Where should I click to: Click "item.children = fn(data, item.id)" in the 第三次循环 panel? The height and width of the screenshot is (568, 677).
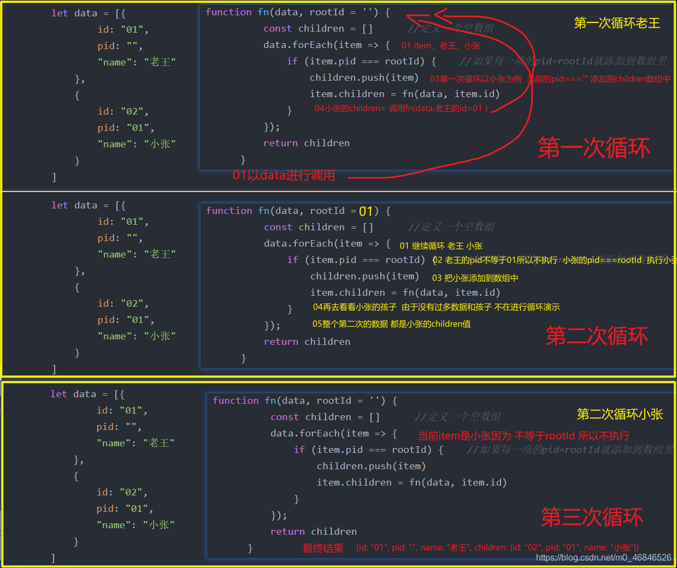412,482
